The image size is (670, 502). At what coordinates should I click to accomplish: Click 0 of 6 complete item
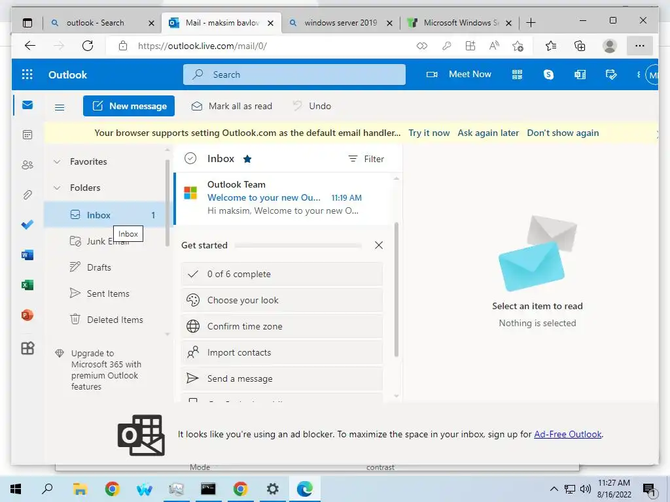point(281,274)
